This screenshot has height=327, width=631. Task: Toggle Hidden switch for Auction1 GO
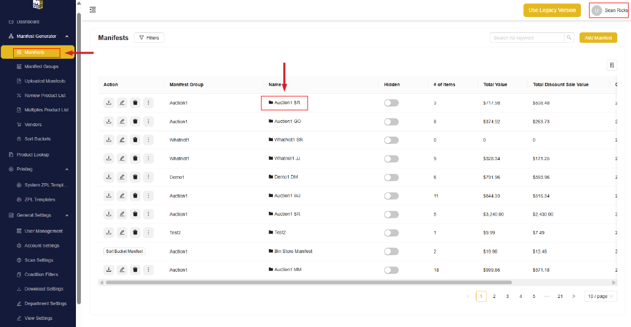tap(391, 122)
